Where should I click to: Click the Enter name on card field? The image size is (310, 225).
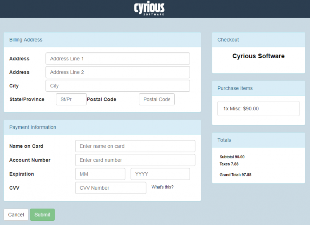click(135, 146)
